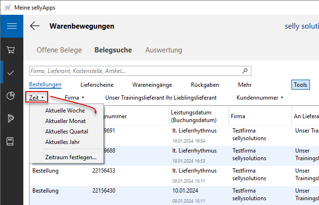This screenshot has width=319, height=205.
Task: Open the book catalog sidebar icon
Action: (x=11, y=142)
